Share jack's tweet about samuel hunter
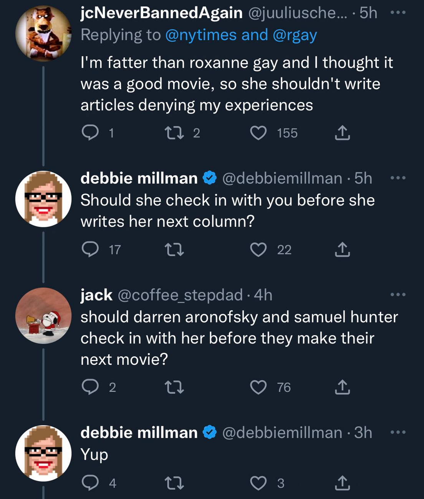 (342, 387)
